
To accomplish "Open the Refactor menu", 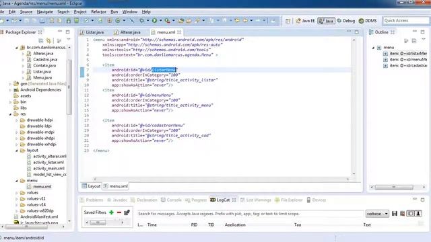I will coord(98,12).
